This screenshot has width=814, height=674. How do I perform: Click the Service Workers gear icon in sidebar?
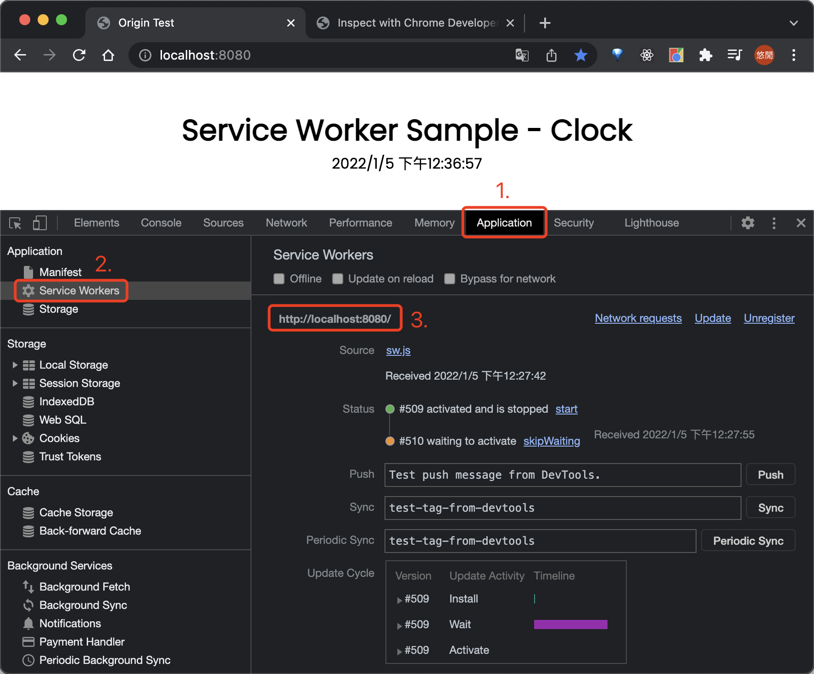[x=28, y=290]
